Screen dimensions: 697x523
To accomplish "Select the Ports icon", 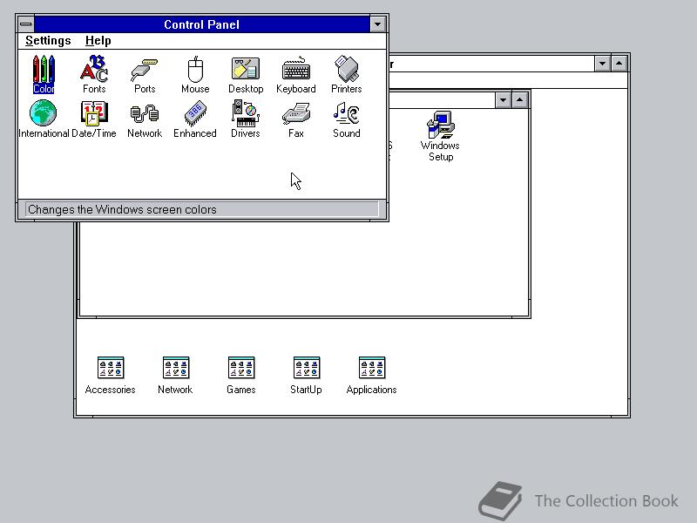I will coord(145,75).
